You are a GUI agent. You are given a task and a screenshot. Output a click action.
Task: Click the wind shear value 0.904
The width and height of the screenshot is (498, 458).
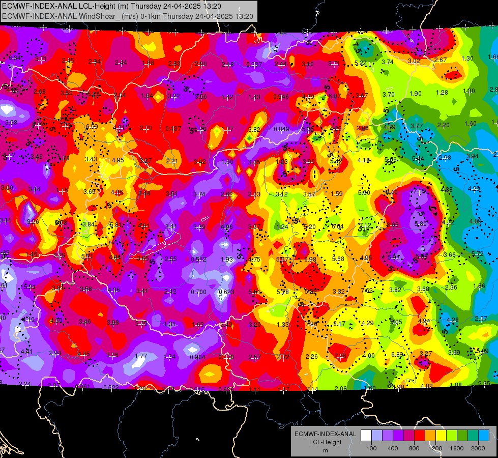197,357
